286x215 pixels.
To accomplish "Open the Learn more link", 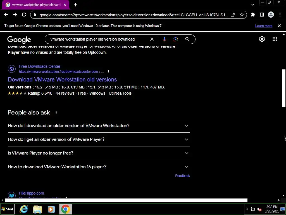I will click(x=264, y=26).
